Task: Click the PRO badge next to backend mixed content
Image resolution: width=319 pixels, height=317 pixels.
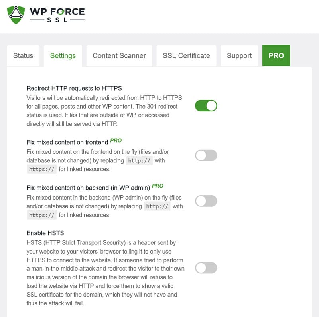Action: (x=158, y=185)
